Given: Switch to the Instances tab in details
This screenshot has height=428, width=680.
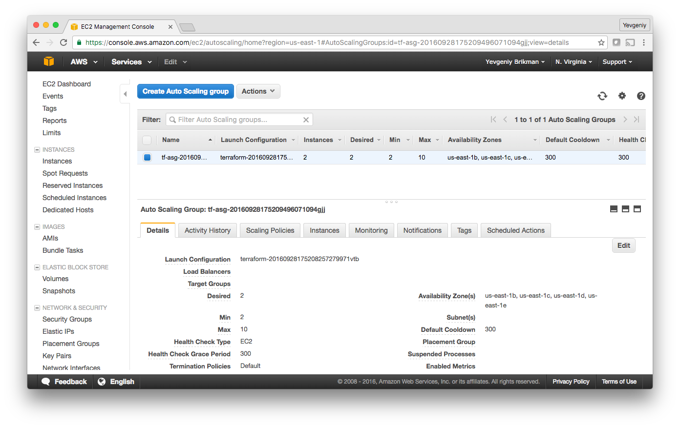Looking at the screenshot, I should [x=324, y=230].
